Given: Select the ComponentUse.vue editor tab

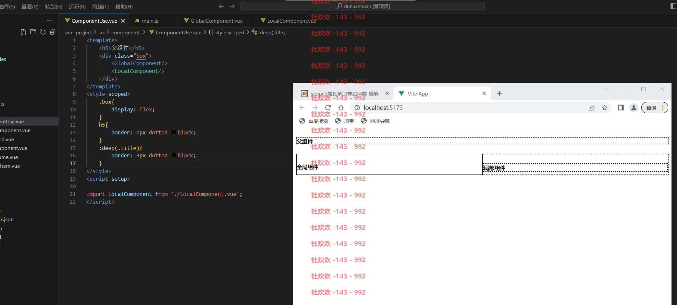Looking at the screenshot, I should (94, 21).
